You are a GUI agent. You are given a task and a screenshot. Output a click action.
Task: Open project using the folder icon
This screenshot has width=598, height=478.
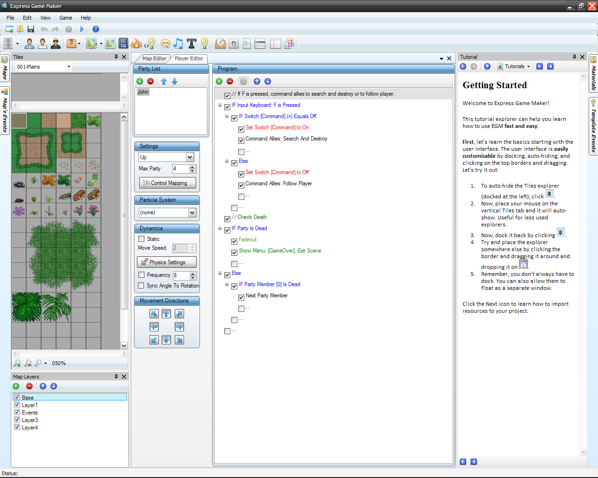coord(20,29)
